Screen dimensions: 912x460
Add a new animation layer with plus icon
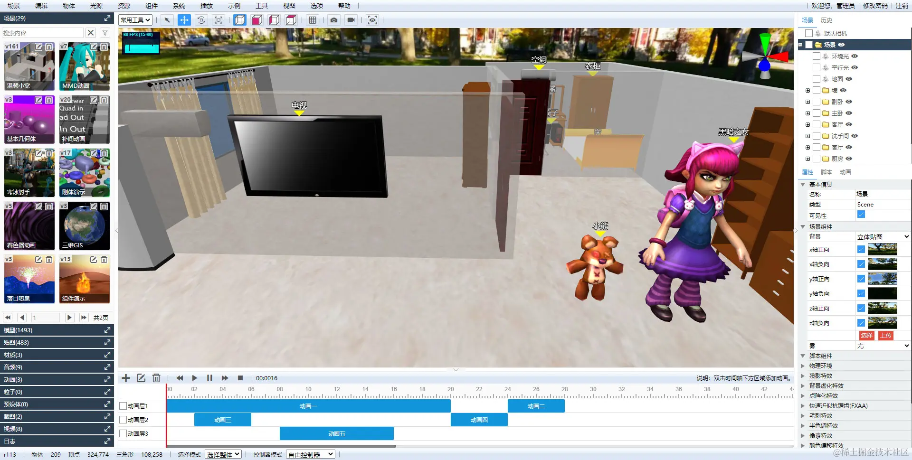click(126, 378)
